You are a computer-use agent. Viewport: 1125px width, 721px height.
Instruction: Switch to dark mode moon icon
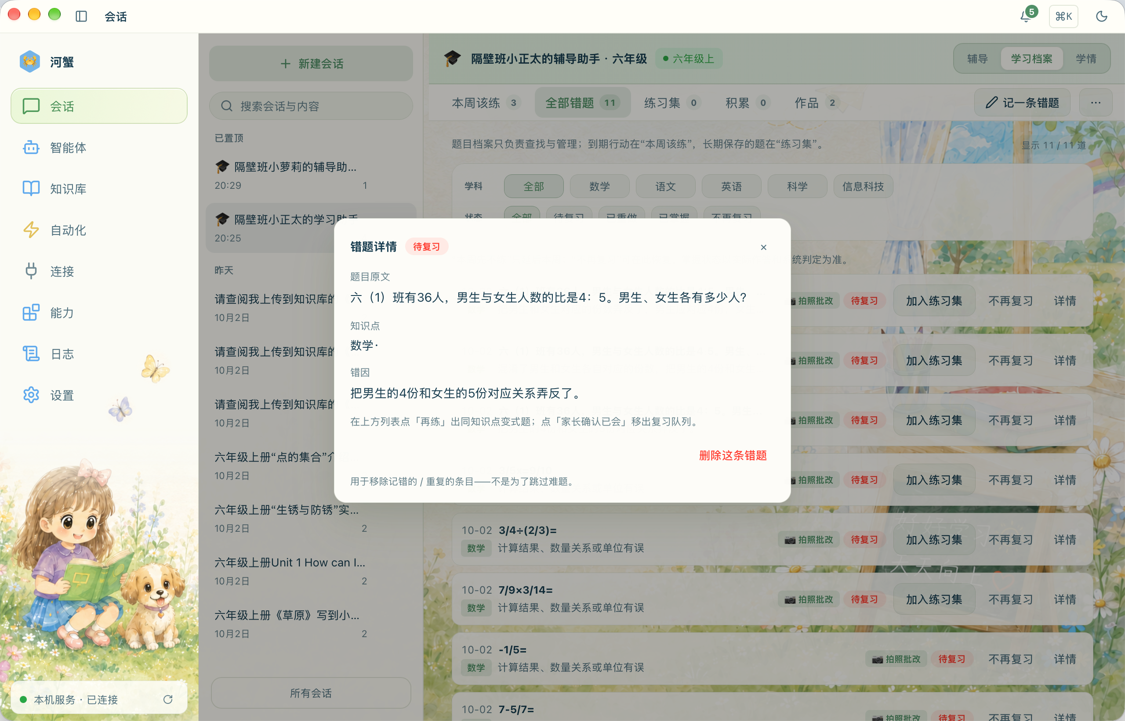pos(1101,16)
